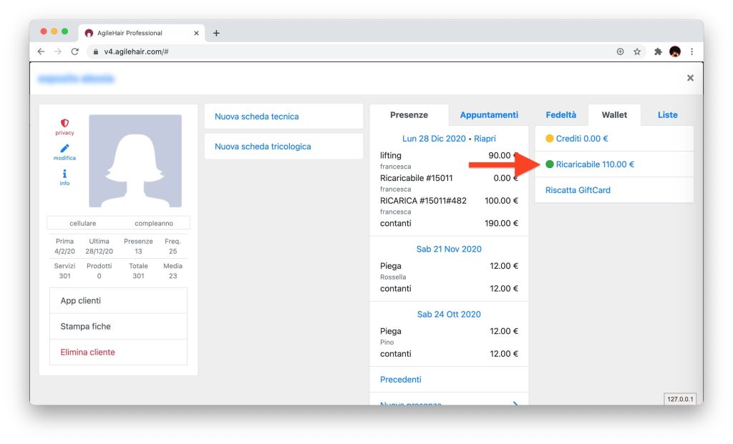Click the browser back arrow

click(41, 51)
